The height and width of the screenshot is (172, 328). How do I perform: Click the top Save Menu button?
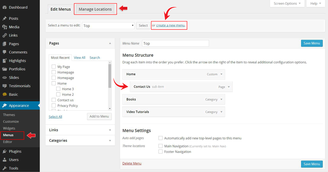click(x=312, y=43)
